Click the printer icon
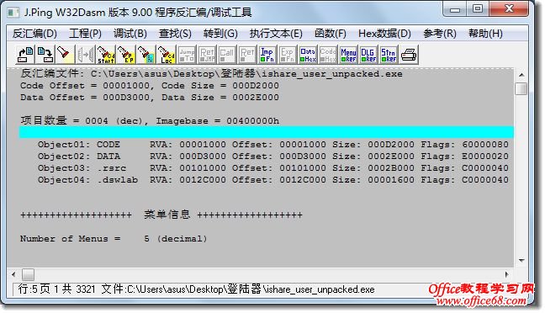The image size is (545, 313). (409, 55)
